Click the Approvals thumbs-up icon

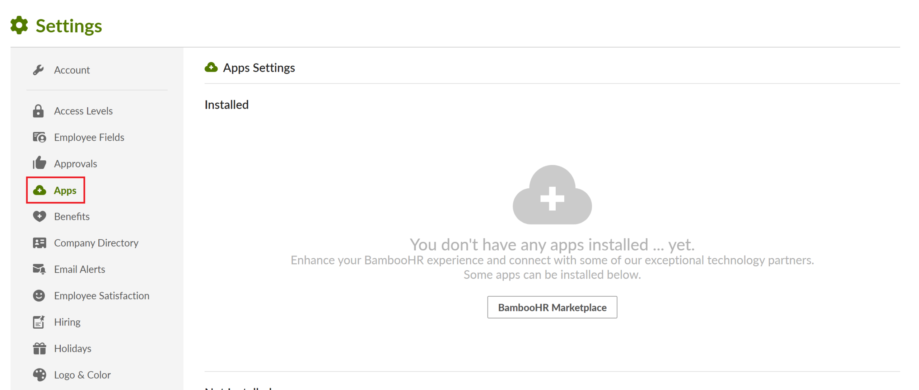pos(39,163)
